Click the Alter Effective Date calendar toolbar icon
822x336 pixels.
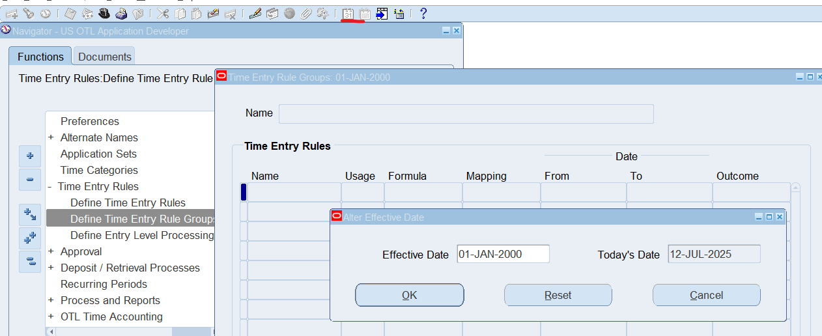click(348, 13)
